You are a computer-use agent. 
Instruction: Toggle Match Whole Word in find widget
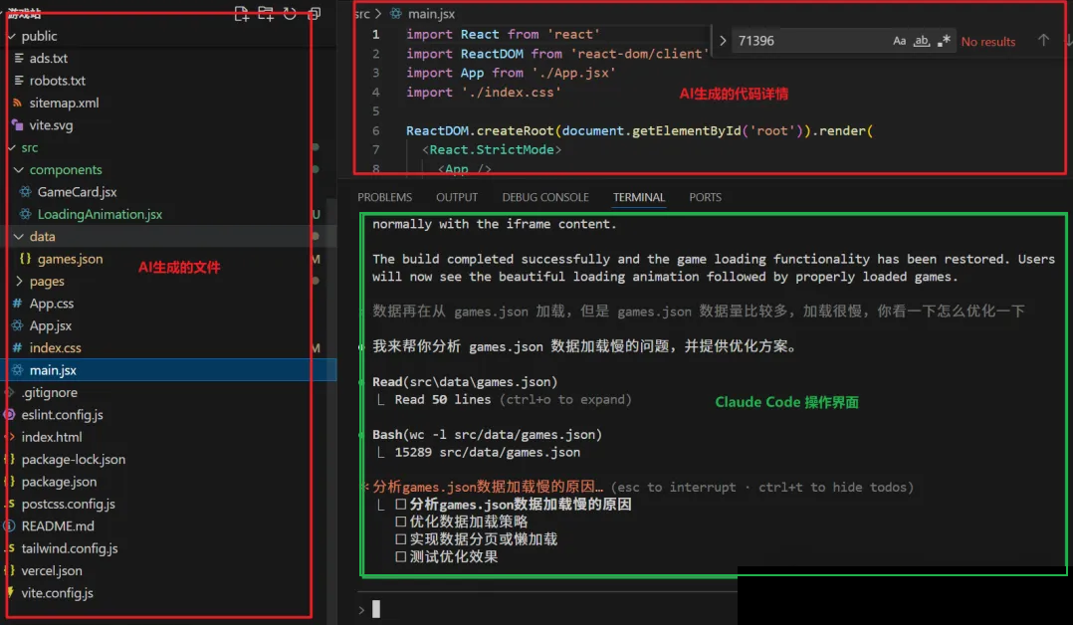pos(922,41)
